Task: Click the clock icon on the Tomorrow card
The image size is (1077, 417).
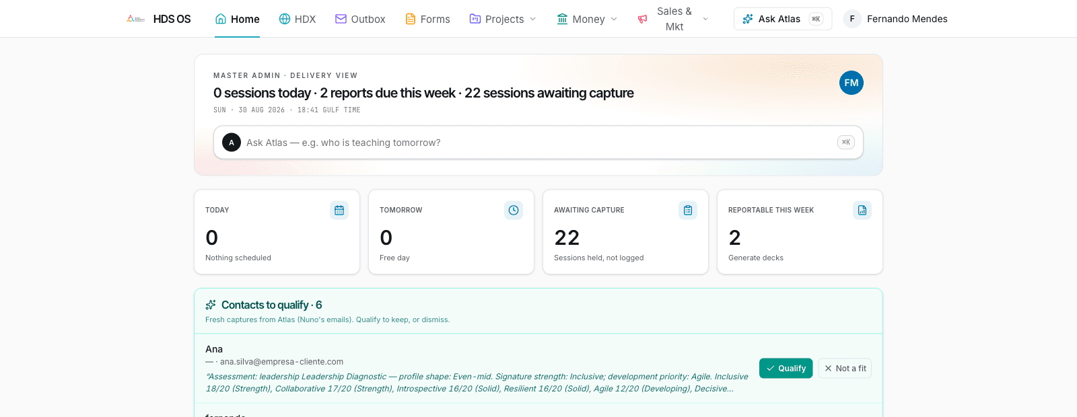Action: 514,211
